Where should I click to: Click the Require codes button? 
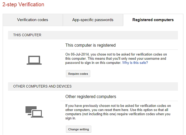[x=78, y=74]
